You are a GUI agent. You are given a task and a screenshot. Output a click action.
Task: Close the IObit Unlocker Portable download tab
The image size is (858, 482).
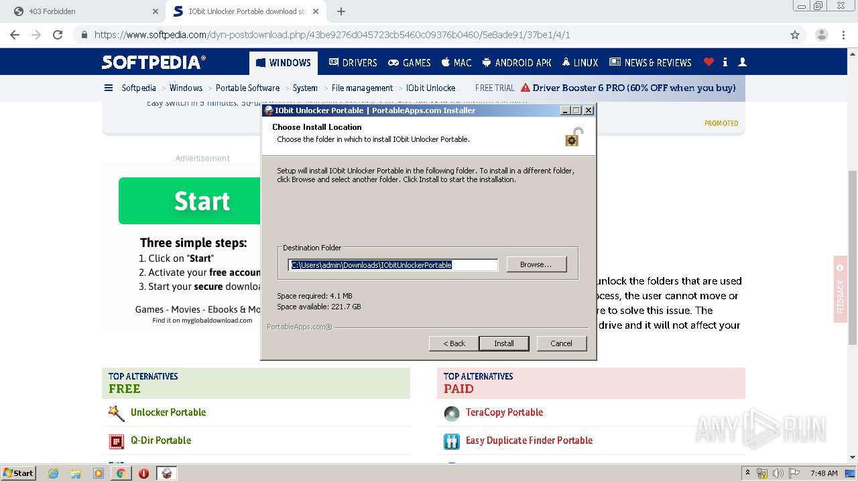[x=316, y=11]
